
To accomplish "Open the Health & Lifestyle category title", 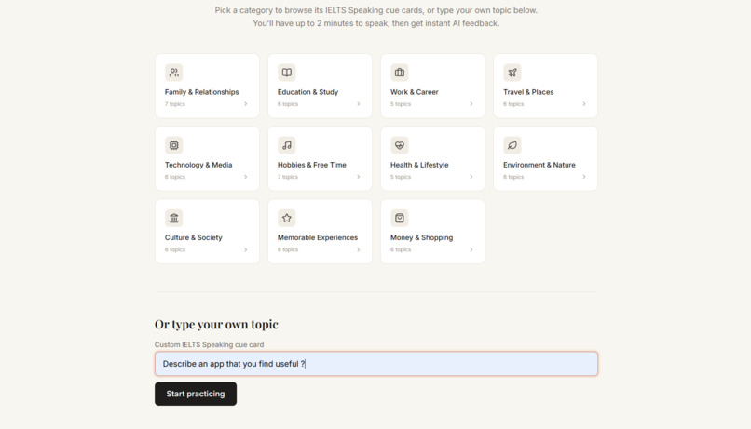I will tap(419, 165).
